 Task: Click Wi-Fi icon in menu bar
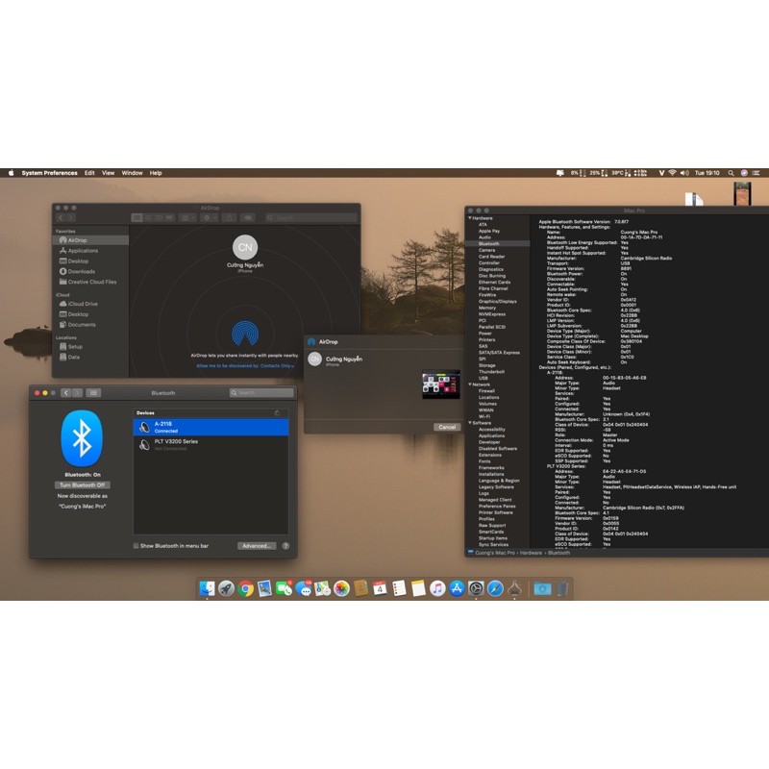672,173
